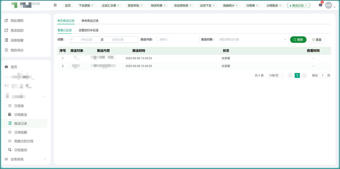Click the 我处理的 edit icon
The width and height of the screenshot is (340, 169).
pos(6,20)
